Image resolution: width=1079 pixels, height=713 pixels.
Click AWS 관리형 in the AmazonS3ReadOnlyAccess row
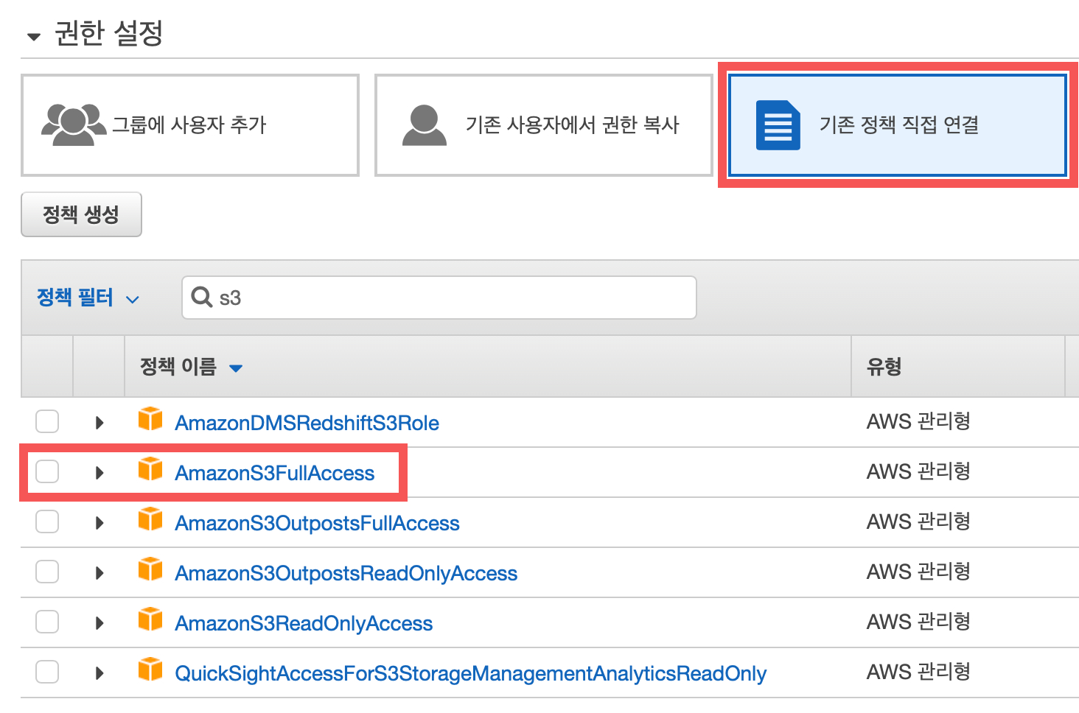point(918,622)
